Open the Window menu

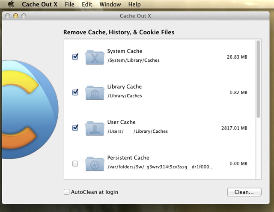click(x=110, y=4)
